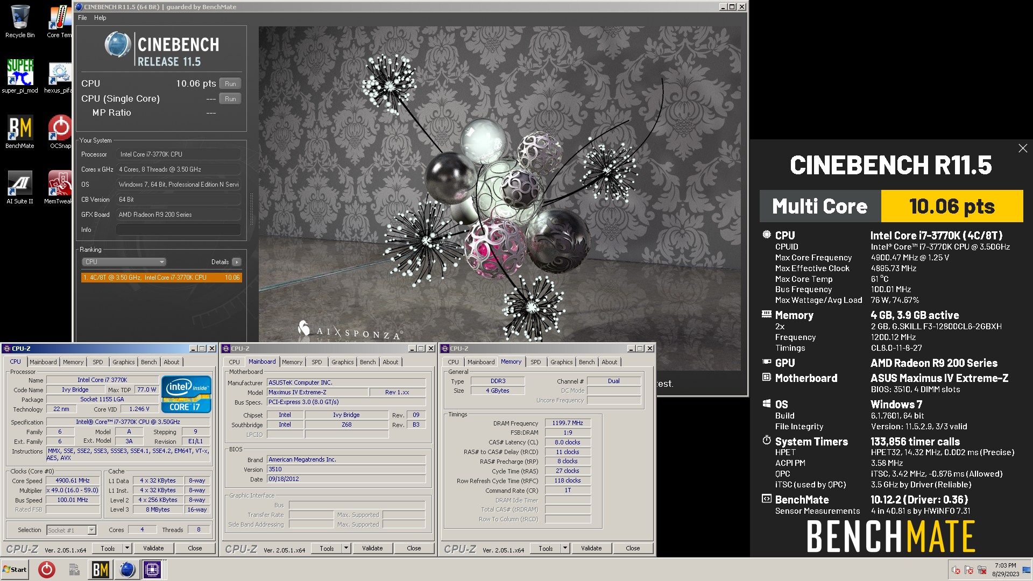Switch to CPU-Z via its taskbar chip icon
The height and width of the screenshot is (581, 1033).
[x=152, y=570]
